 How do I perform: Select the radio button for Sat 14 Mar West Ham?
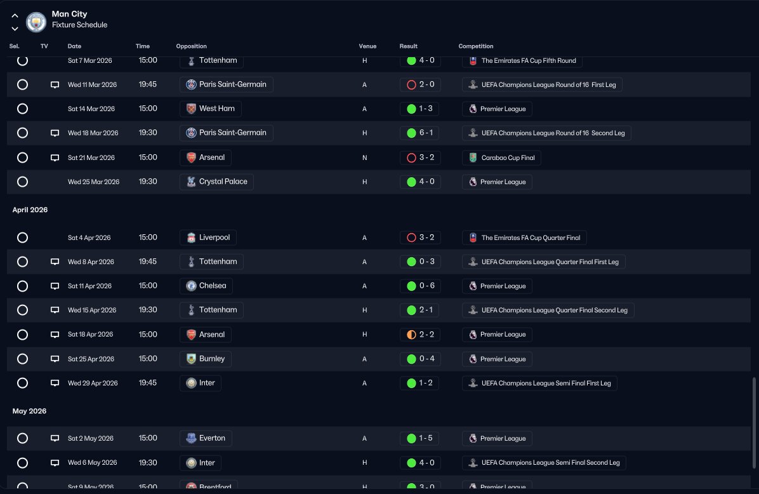click(22, 109)
